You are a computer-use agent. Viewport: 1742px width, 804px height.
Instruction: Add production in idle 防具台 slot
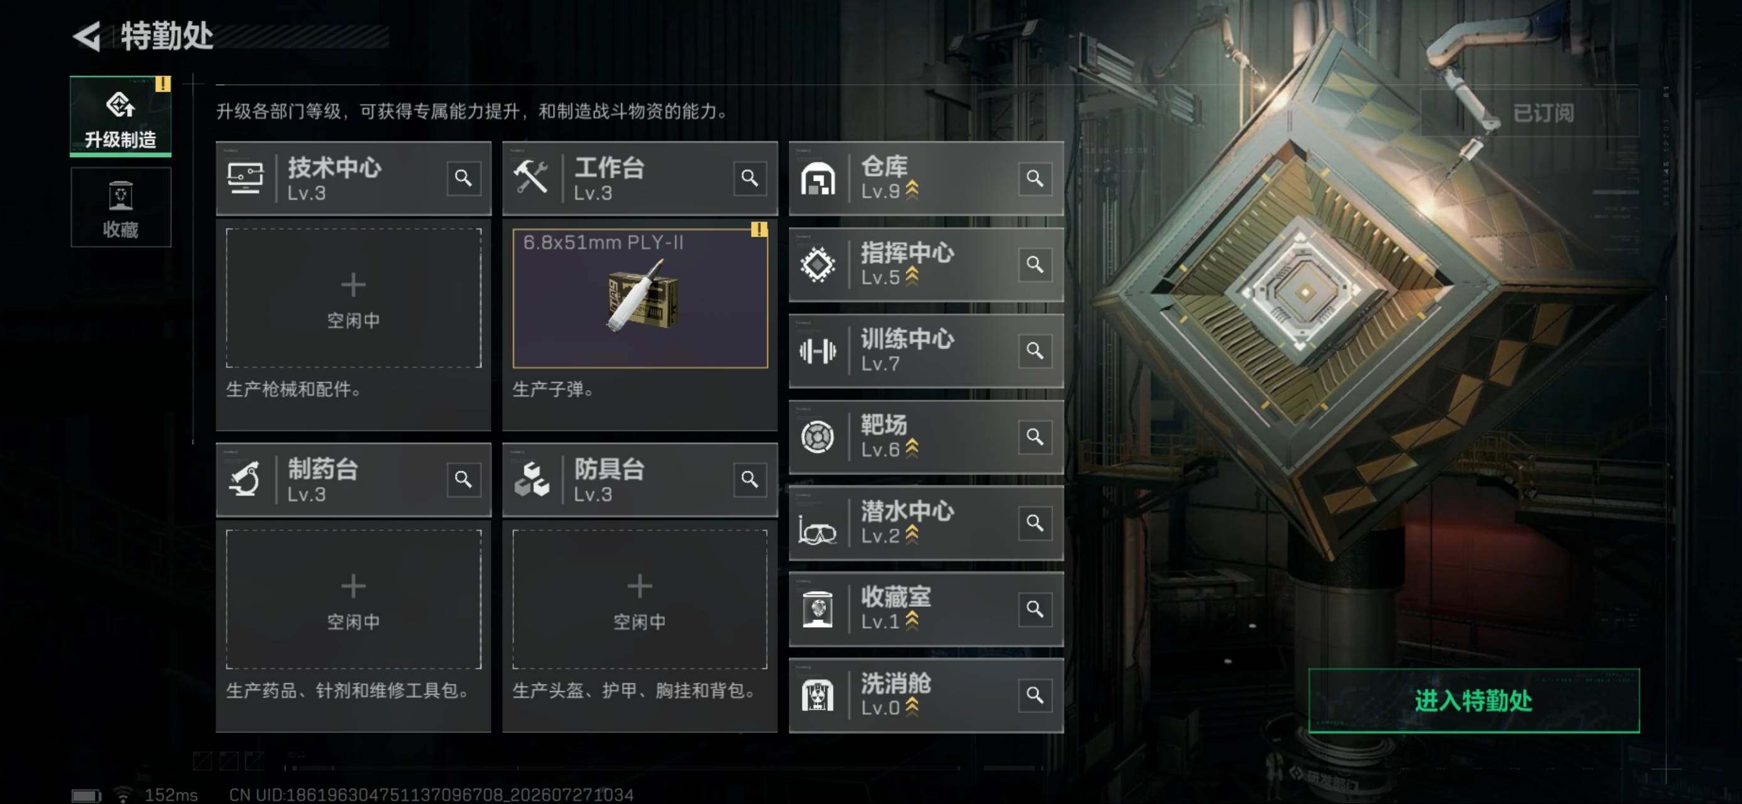(640, 599)
